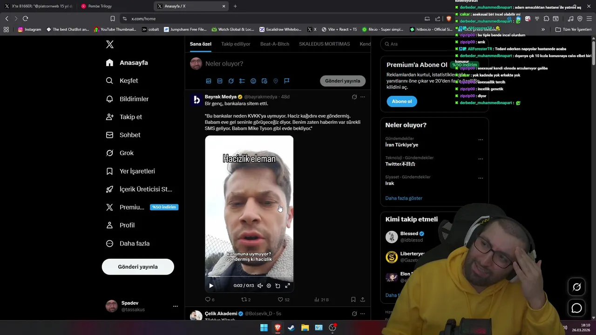Open Grok image generator in composer

[x=231, y=81]
